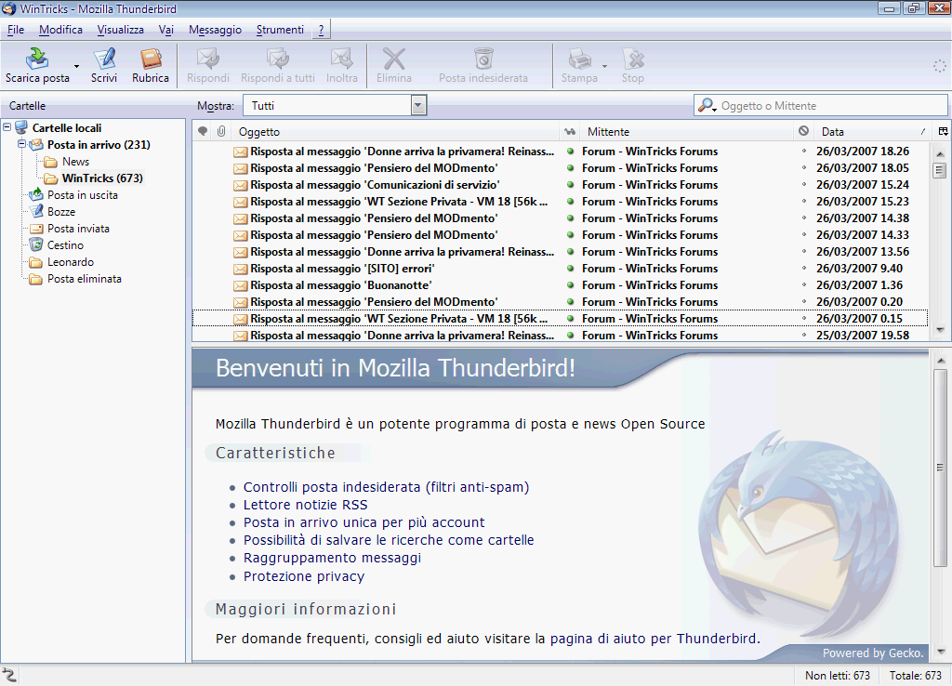Image resolution: width=952 pixels, height=686 pixels.
Task: Click the search magnifier icon
Action: click(x=706, y=105)
